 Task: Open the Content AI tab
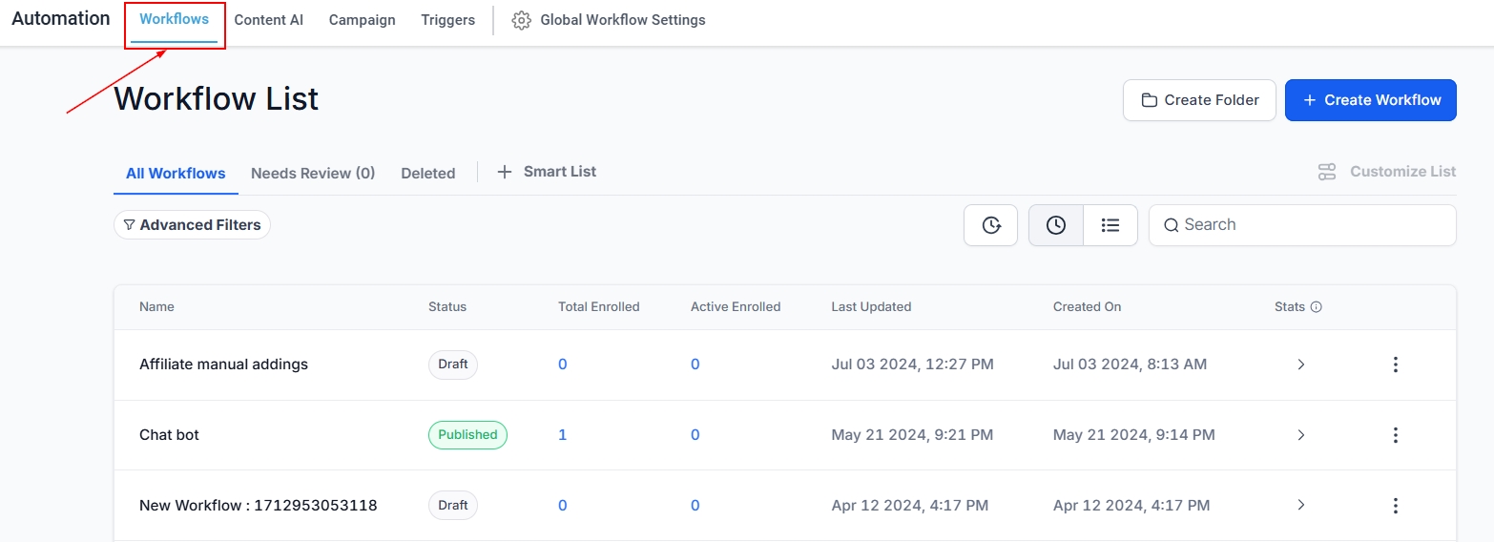[x=268, y=20]
